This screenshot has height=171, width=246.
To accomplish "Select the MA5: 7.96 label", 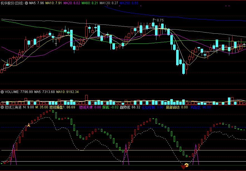I will click(36, 3).
